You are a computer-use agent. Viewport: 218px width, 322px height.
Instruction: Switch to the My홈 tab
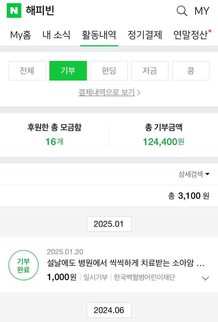click(21, 35)
